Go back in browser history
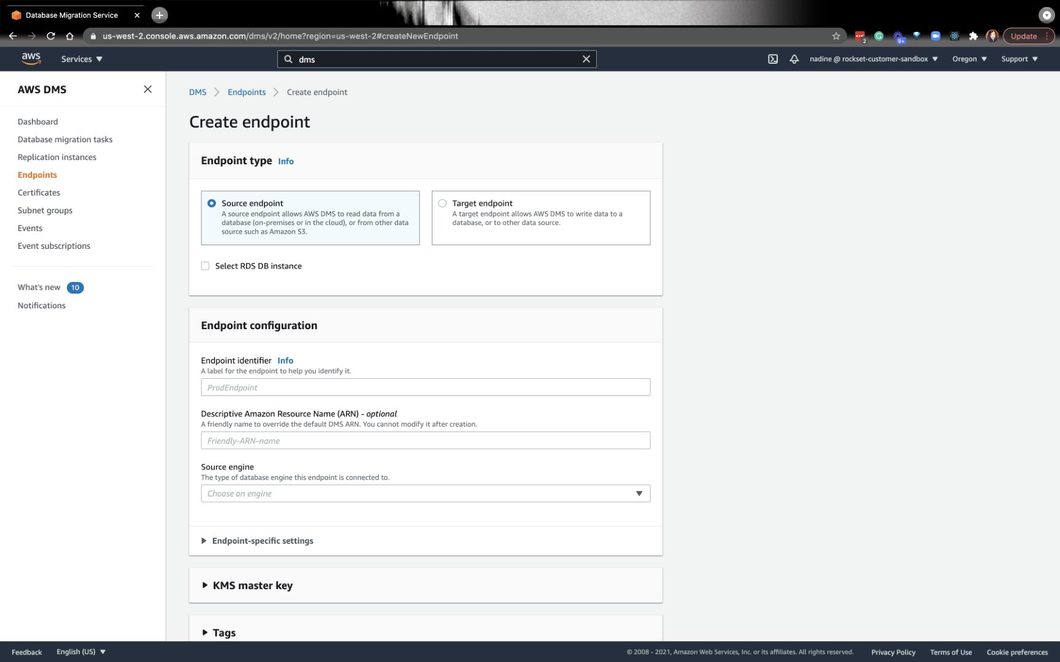This screenshot has width=1060, height=662. pyautogui.click(x=13, y=36)
